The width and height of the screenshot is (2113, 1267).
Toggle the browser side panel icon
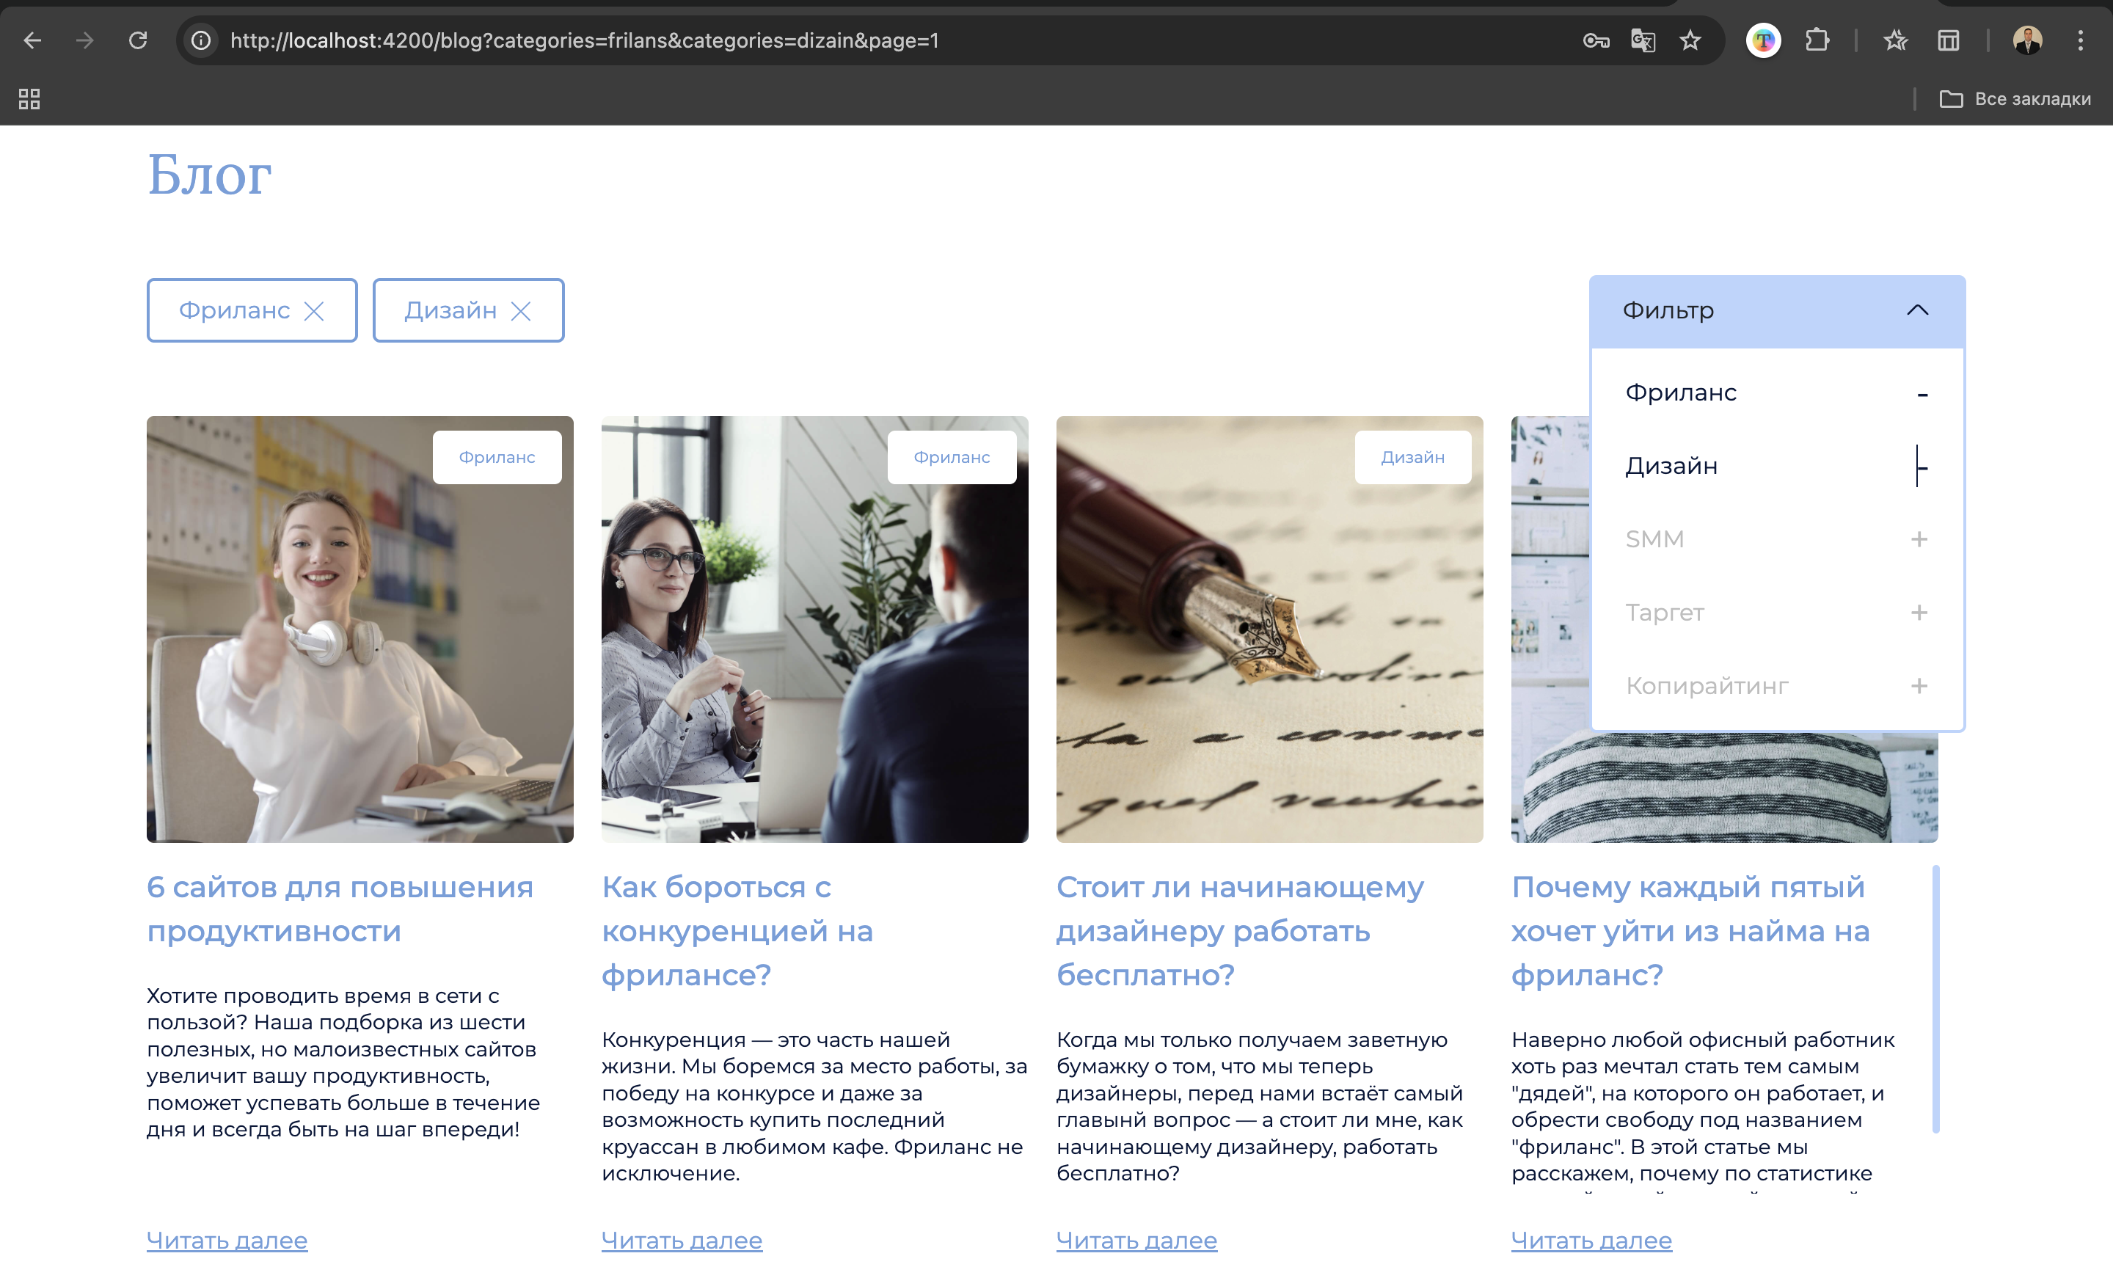click(x=1948, y=40)
